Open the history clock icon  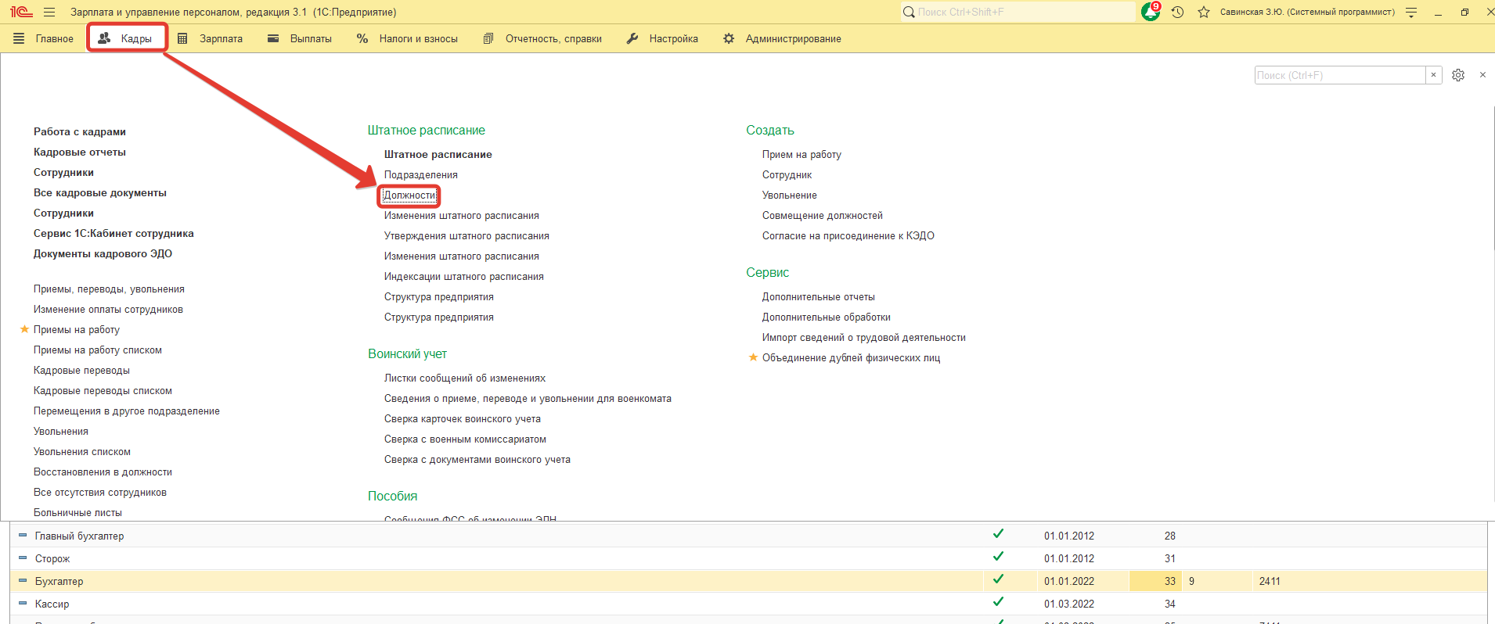[x=1177, y=12]
